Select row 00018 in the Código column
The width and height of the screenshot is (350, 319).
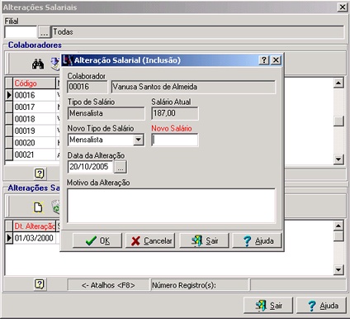tap(35, 119)
